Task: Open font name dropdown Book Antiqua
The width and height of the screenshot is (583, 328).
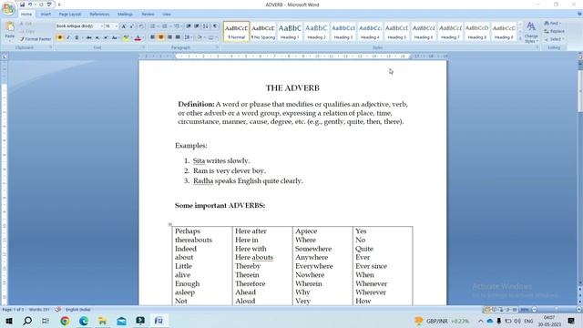Action: point(101,26)
